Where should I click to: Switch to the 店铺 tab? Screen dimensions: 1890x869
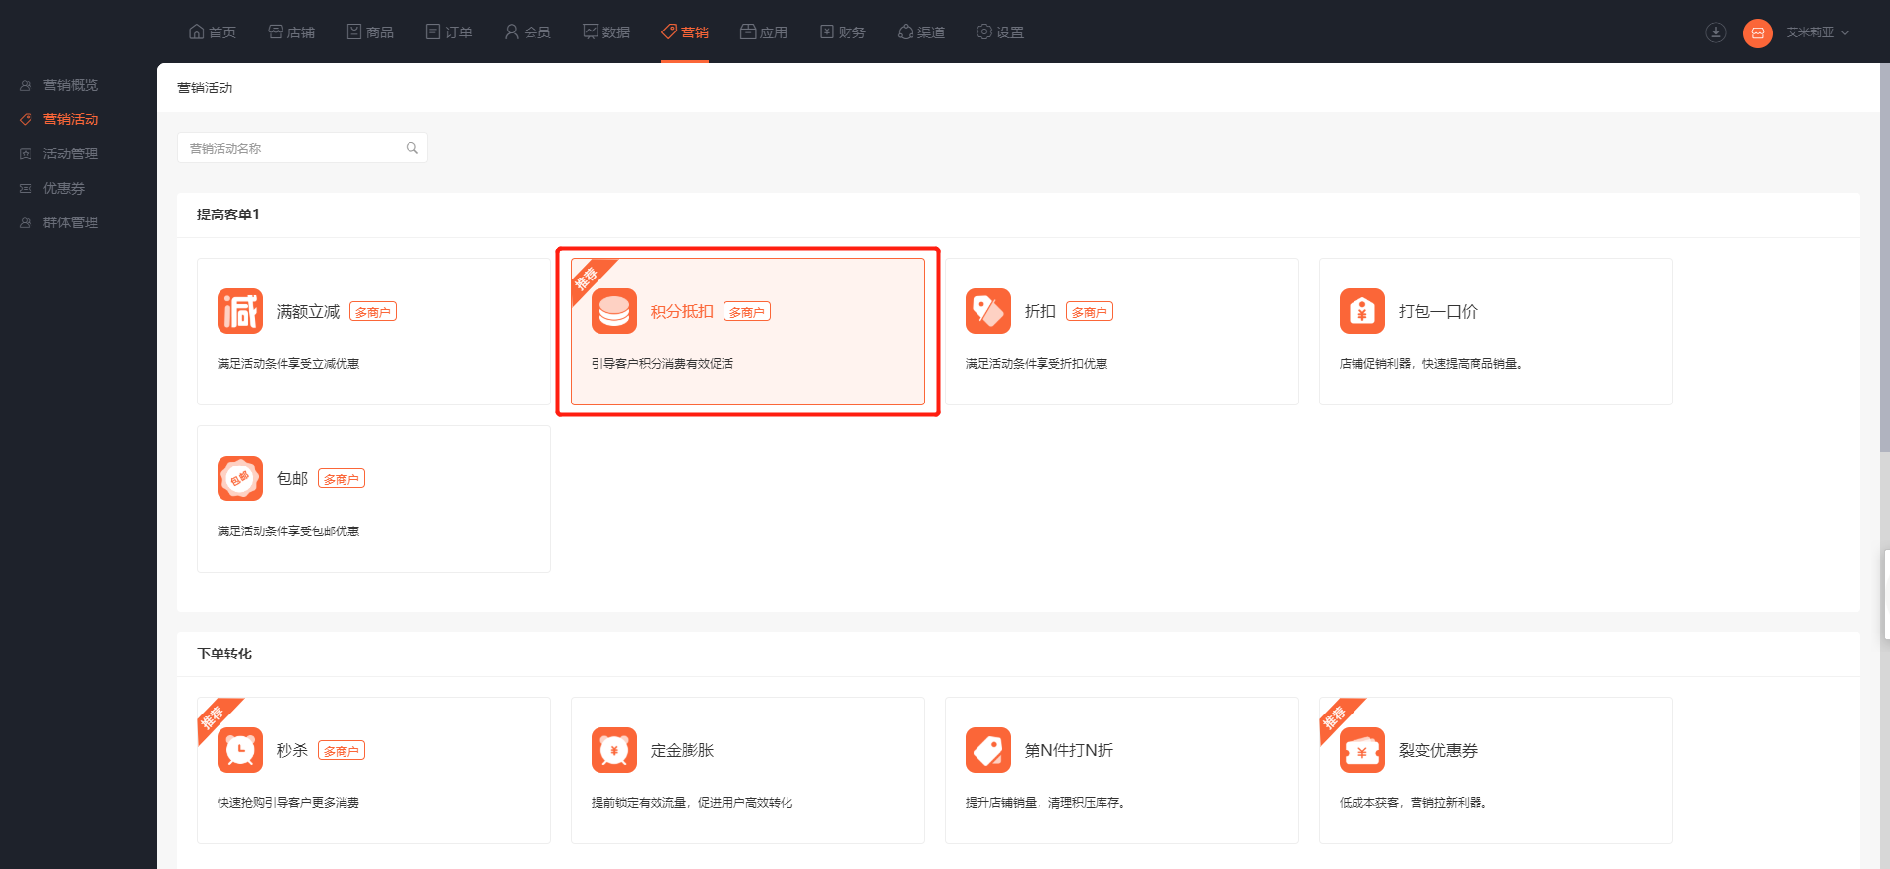291,32
